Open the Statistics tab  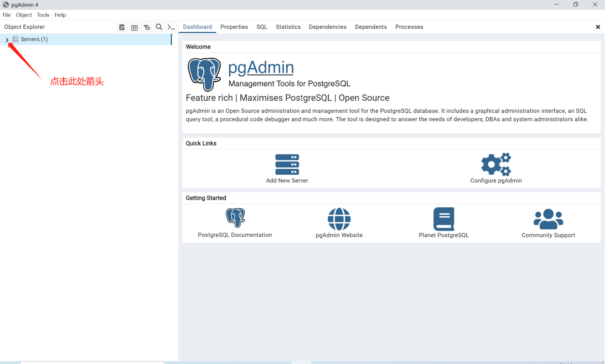[x=288, y=27]
